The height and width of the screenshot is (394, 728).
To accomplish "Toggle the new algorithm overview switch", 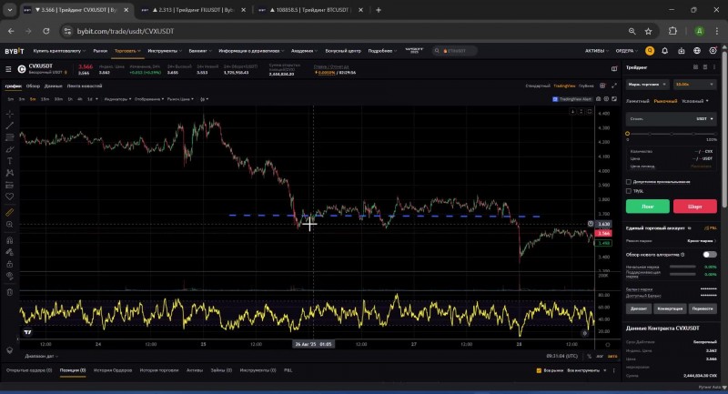I will (x=710, y=255).
